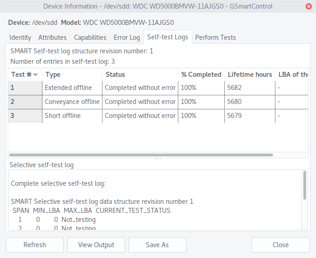
Task: Click the vertical scrollbar of selective self-test log
Action: pos(305,185)
